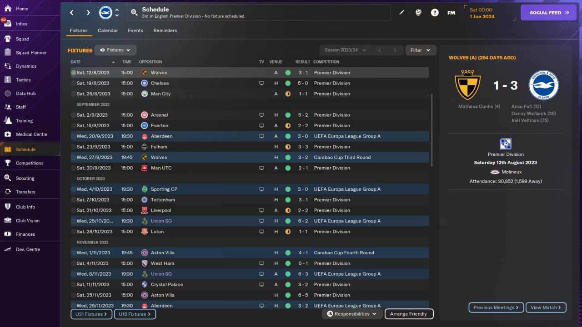Click the Brighton club badge in top bar
Viewport: 582px width, 327px height.
coord(105,13)
